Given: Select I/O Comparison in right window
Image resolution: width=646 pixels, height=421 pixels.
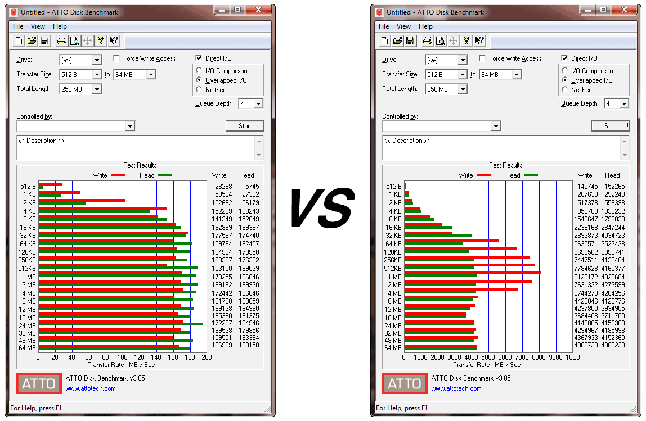Looking at the screenshot, I should pyautogui.click(x=565, y=70).
